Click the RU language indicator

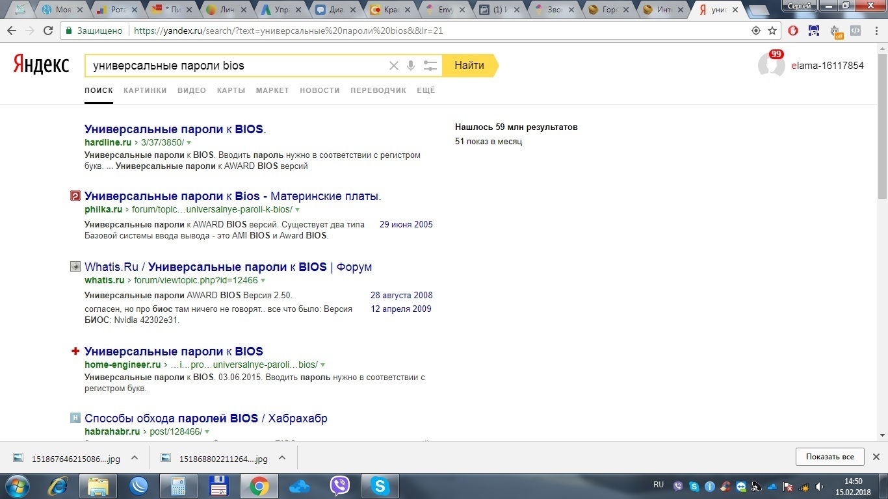[x=659, y=485]
